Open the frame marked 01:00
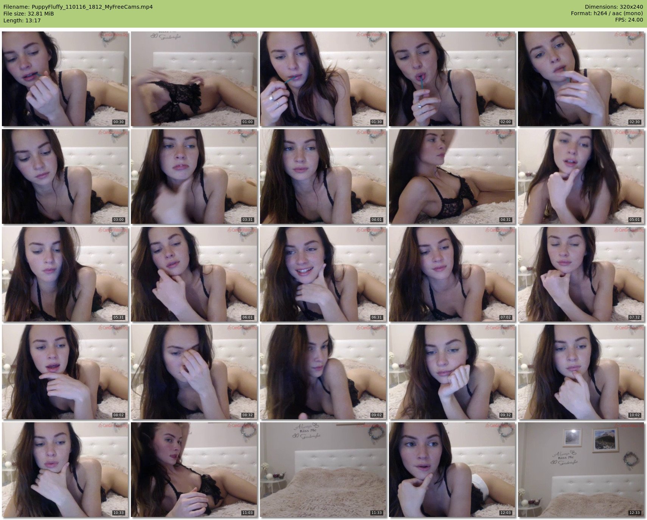The width and height of the screenshot is (647, 520). 194,78
